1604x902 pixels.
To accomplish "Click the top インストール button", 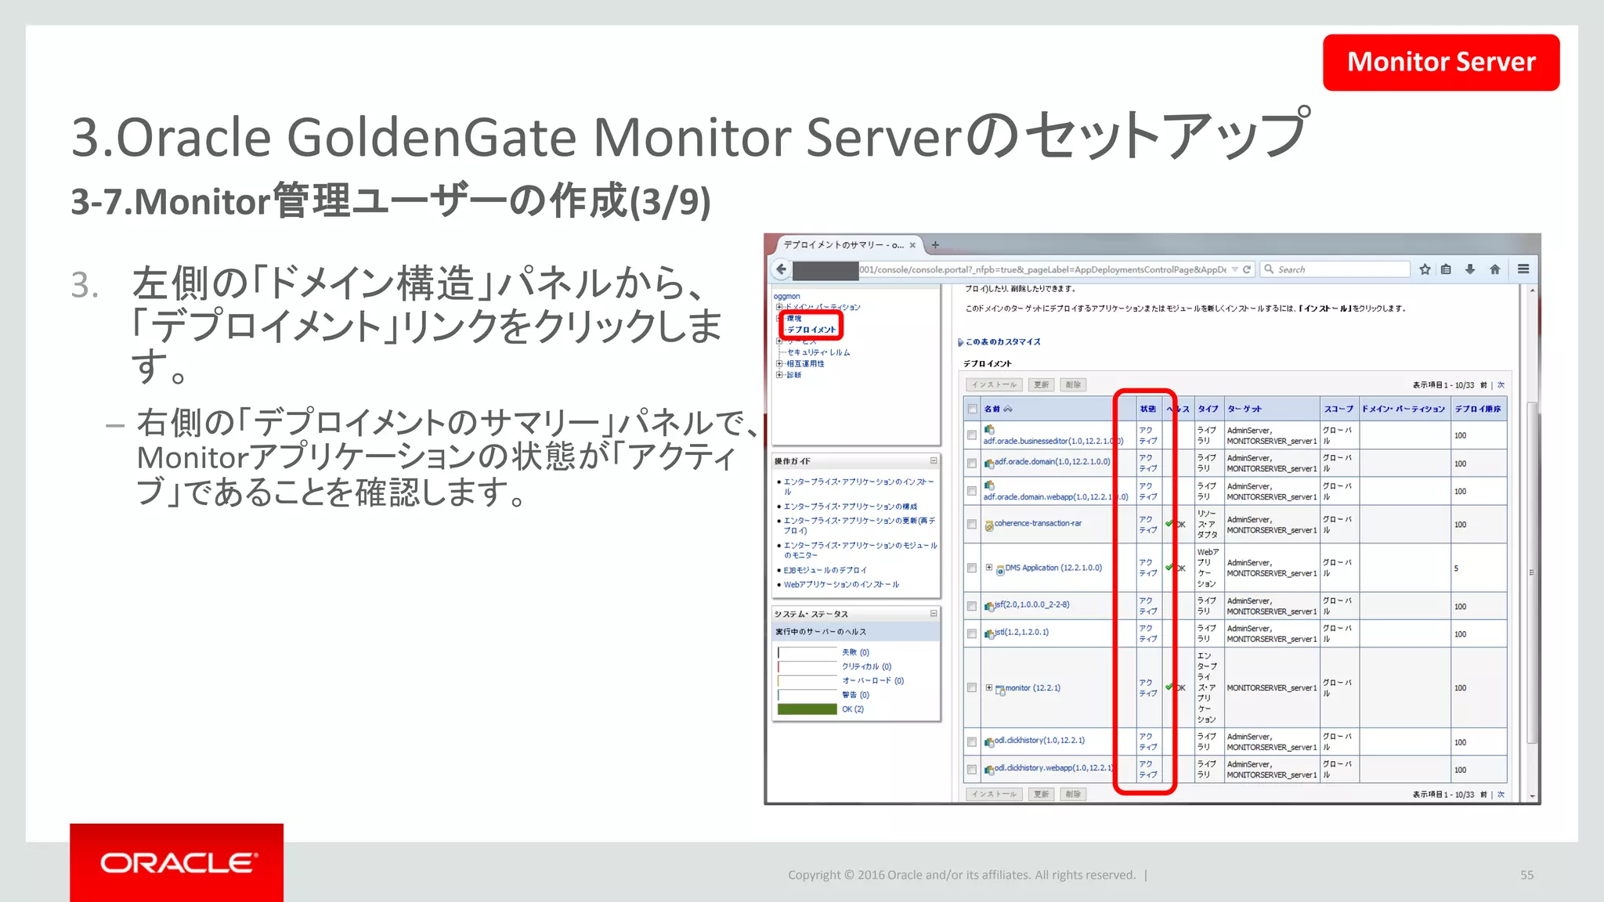I will tap(994, 384).
